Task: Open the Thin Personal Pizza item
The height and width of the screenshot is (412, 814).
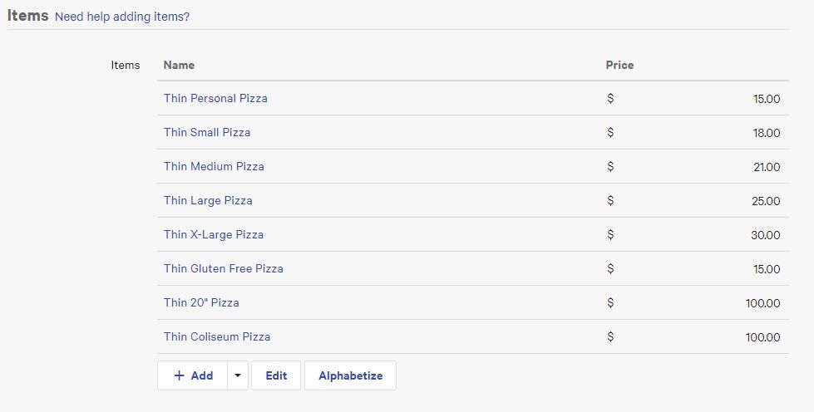Action: click(x=215, y=98)
